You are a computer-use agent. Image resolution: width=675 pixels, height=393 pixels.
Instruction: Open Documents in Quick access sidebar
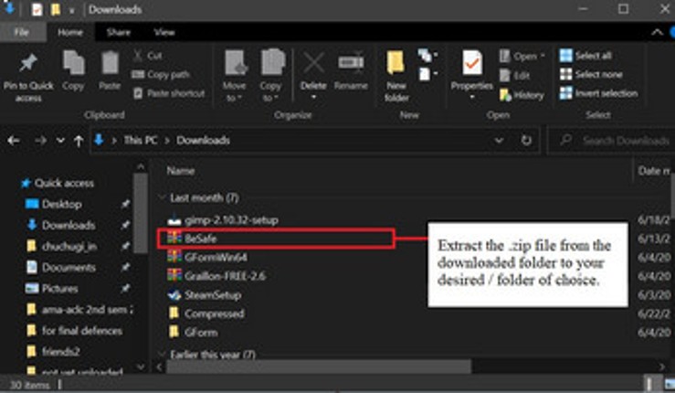pyautogui.click(x=69, y=267)
